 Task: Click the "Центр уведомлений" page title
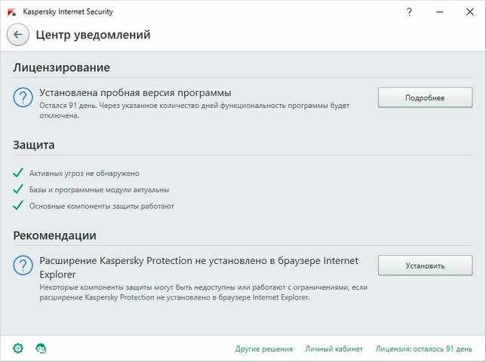(93, 35)
